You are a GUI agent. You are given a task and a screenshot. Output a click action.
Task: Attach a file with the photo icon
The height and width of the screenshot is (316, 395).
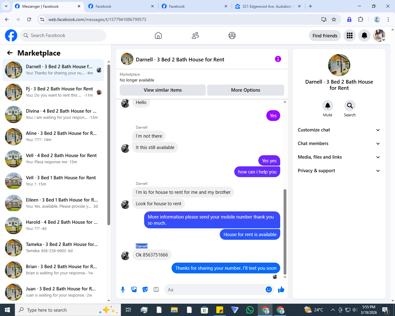point(134,289)
